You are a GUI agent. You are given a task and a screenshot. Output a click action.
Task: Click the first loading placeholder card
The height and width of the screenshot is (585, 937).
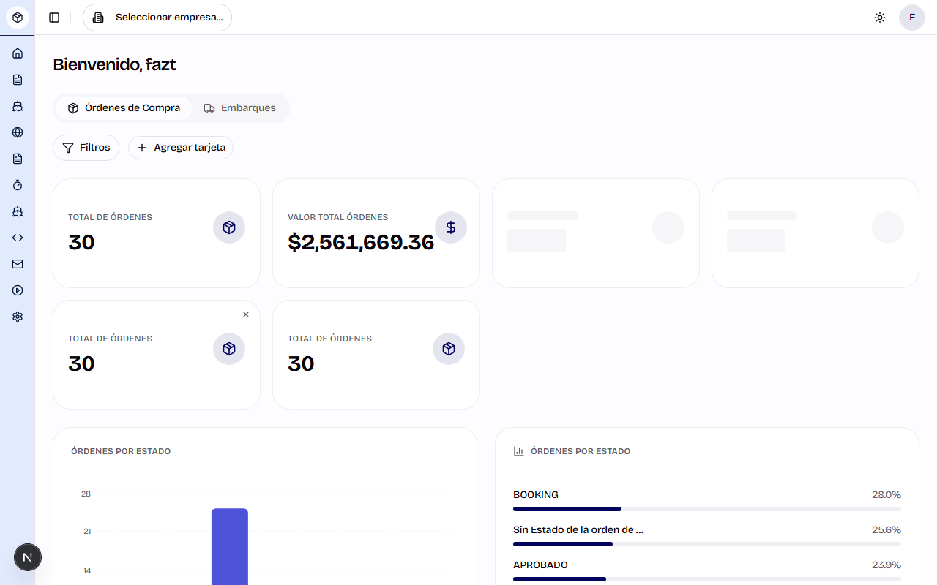click(x=596, y=233)
